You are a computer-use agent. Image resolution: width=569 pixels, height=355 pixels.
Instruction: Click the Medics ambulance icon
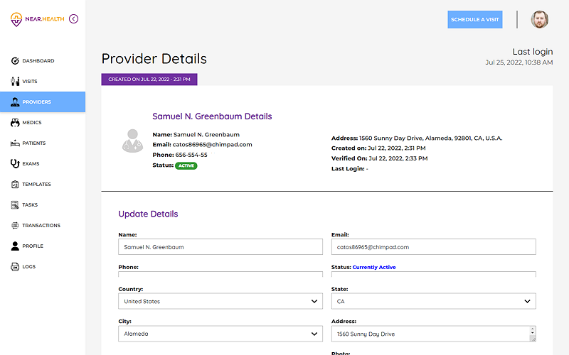(x=15, y=123)
